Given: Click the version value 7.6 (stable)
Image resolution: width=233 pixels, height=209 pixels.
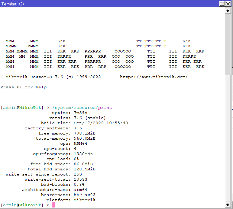Looking at the screenshot, I should pos(90,118).
